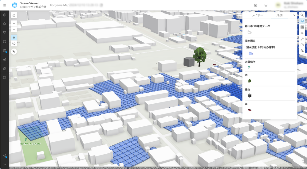
Task: Open the Search magnifier tool
Action: (x=302, y=15)
